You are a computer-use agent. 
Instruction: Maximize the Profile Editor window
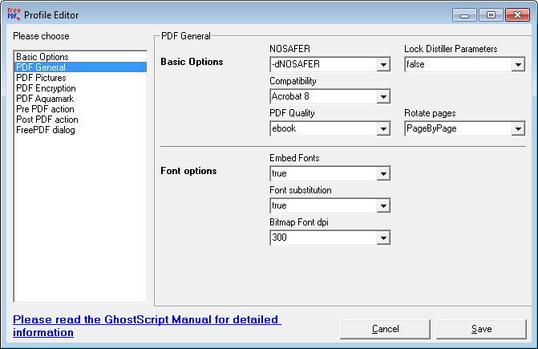point(491,15)
